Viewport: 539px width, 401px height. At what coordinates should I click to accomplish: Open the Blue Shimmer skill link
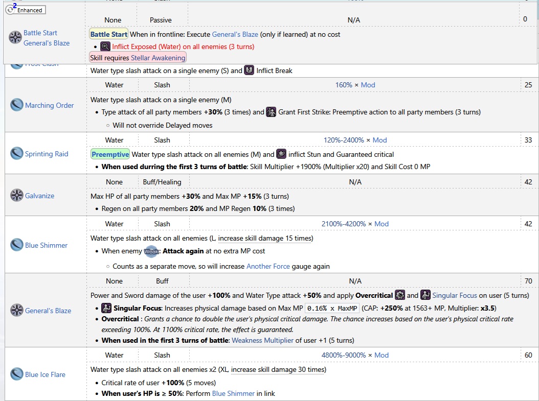pyautogui.click(x=46, y=245)
